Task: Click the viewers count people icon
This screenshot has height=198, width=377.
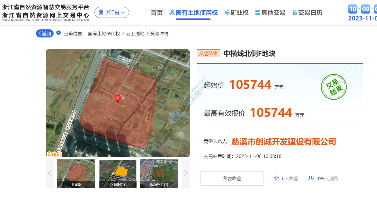Action: (311, 178)
